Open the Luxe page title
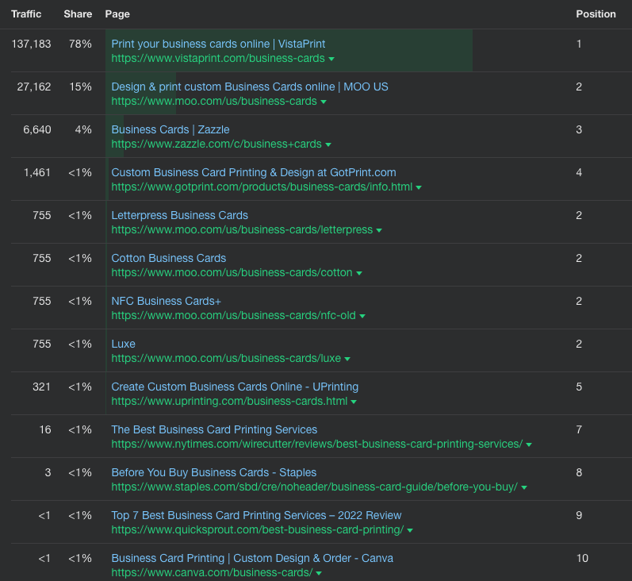Screen dimensions: 632x581 (x=124, y=344)
